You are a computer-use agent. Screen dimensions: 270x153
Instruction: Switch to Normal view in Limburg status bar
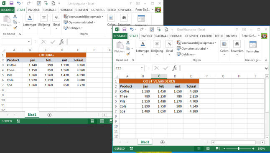[92, 121]
